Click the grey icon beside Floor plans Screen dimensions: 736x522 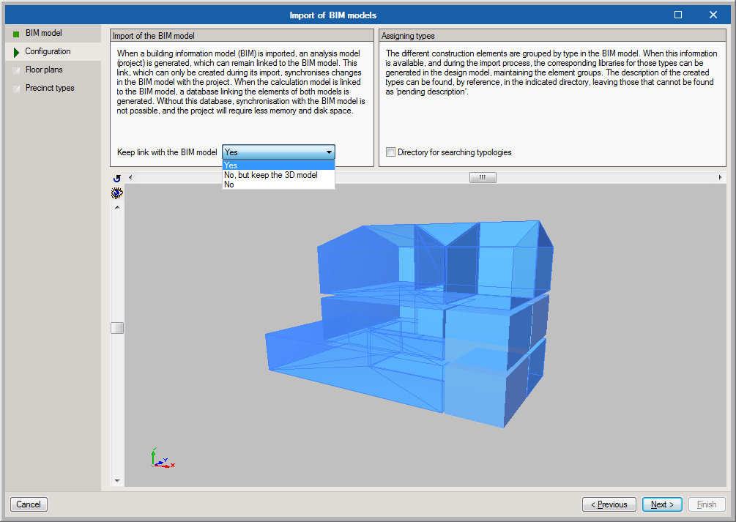(x=16, y=70)
